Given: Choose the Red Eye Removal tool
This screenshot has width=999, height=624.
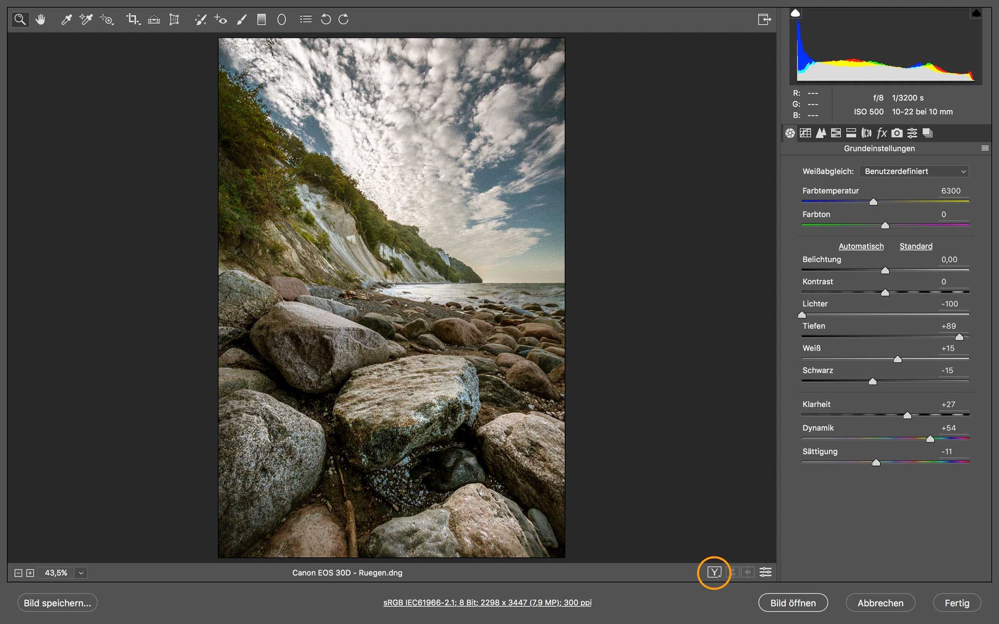Looking at the screenshot, I should tap(221, 19).
